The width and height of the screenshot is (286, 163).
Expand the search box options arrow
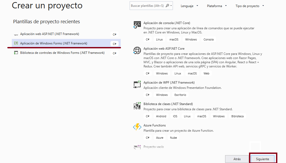click(171, 6)
